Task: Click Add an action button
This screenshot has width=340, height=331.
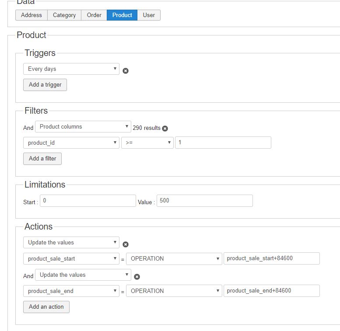Action: pos(46,307)
